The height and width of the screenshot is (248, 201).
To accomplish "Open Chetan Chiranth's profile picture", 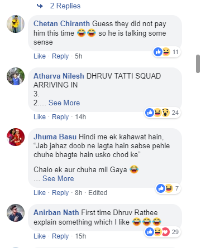I will tap(16, 24).
